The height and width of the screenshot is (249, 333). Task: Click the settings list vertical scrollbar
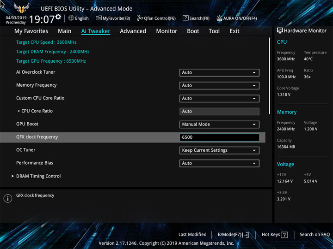coord(270,76)
